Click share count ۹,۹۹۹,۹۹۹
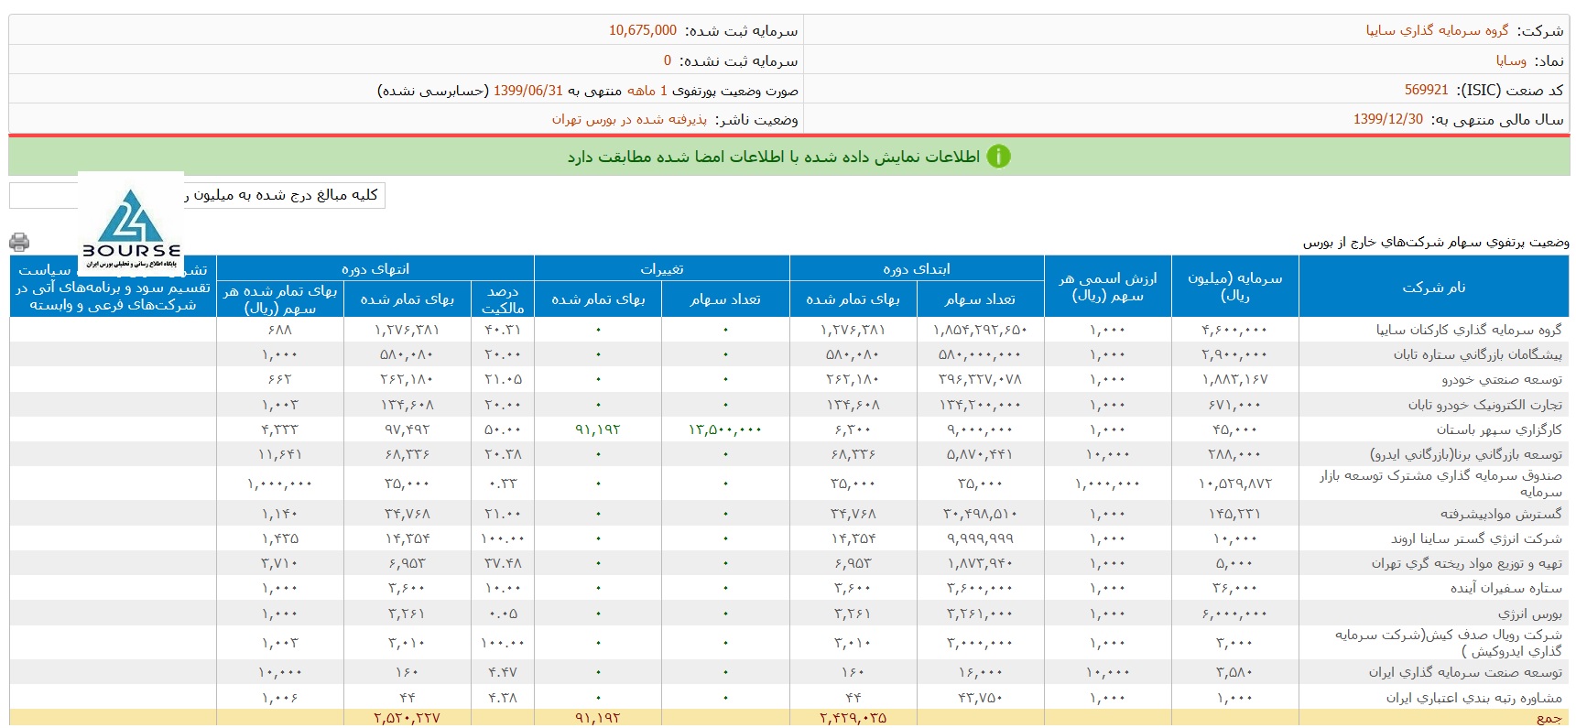Screen dimensions: 1576x728 (980, 538)
